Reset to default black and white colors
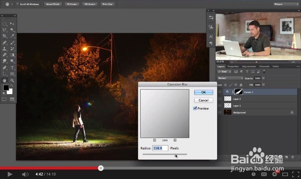The width and height of the screenshot is (301, 179). pyautogui.click(x=4, y=93)
